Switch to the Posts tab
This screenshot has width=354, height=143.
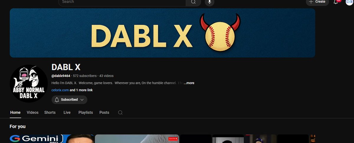104,113
